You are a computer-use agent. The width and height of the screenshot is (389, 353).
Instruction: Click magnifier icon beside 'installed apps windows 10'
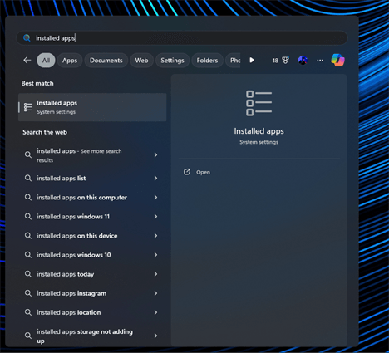[x=28, y=255]
